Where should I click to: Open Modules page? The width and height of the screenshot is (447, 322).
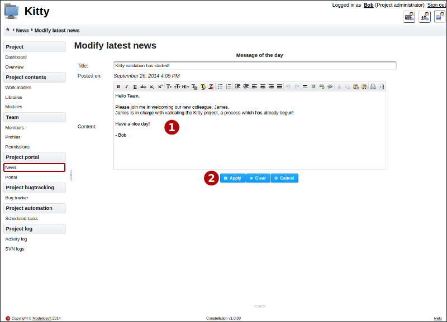point(13,107)
